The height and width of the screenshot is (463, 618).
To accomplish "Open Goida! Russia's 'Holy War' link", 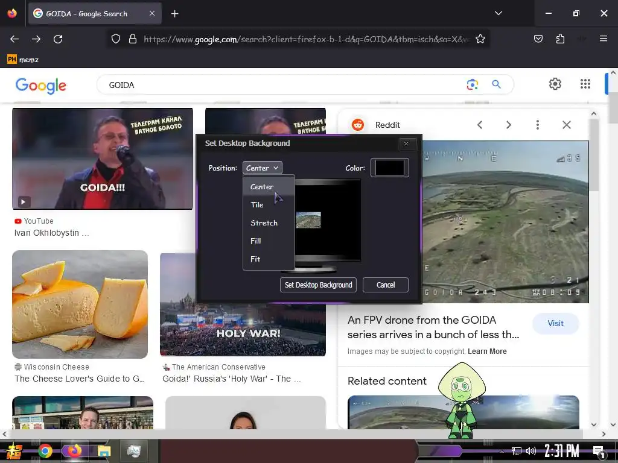I will coord(232,379).
